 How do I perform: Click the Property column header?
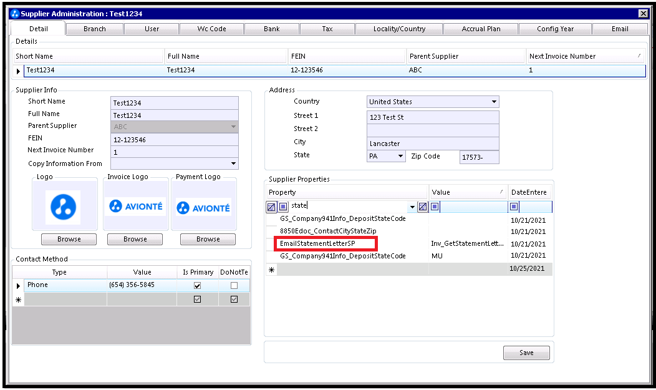click(347, 192)
